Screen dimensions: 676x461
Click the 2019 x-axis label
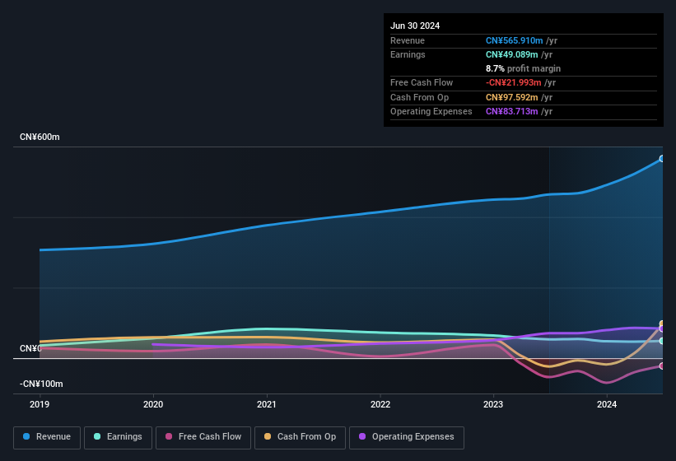tap(40, 404)
